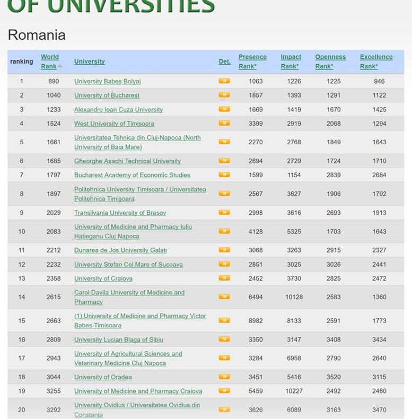Open Carol Davila University of Medicine link

pyautogui.click(x=129, y=297)
